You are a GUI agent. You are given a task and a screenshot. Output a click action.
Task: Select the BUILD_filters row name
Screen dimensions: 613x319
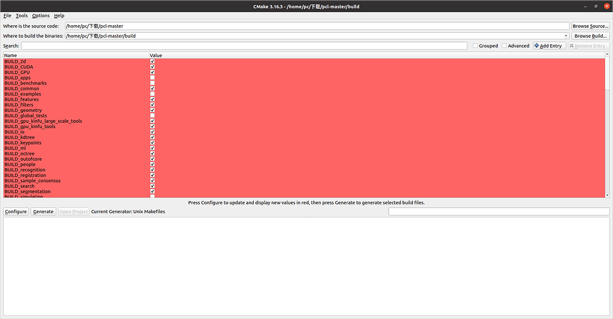coord(19,105)
